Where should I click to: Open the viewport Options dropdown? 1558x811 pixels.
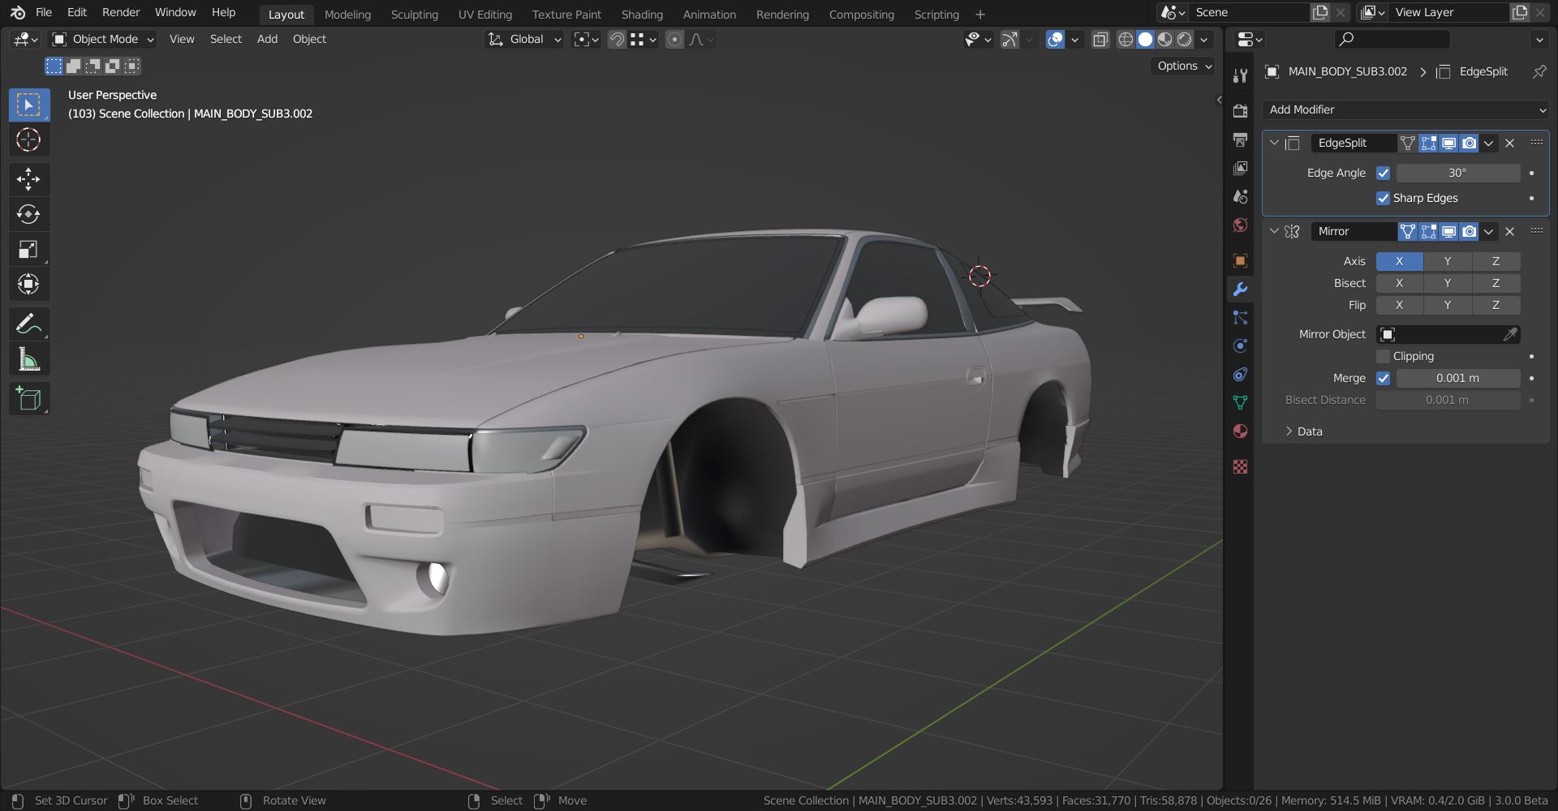1184,66
